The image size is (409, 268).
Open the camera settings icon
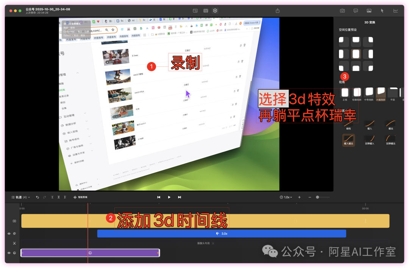pos(342,11)
